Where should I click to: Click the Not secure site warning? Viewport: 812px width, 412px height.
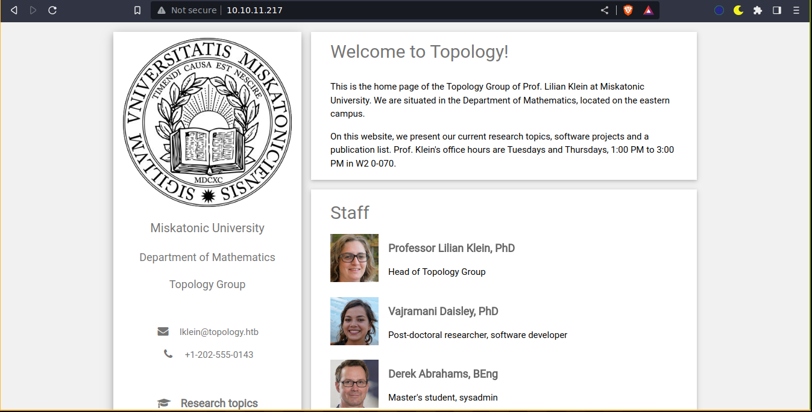[x=188, y=10]
